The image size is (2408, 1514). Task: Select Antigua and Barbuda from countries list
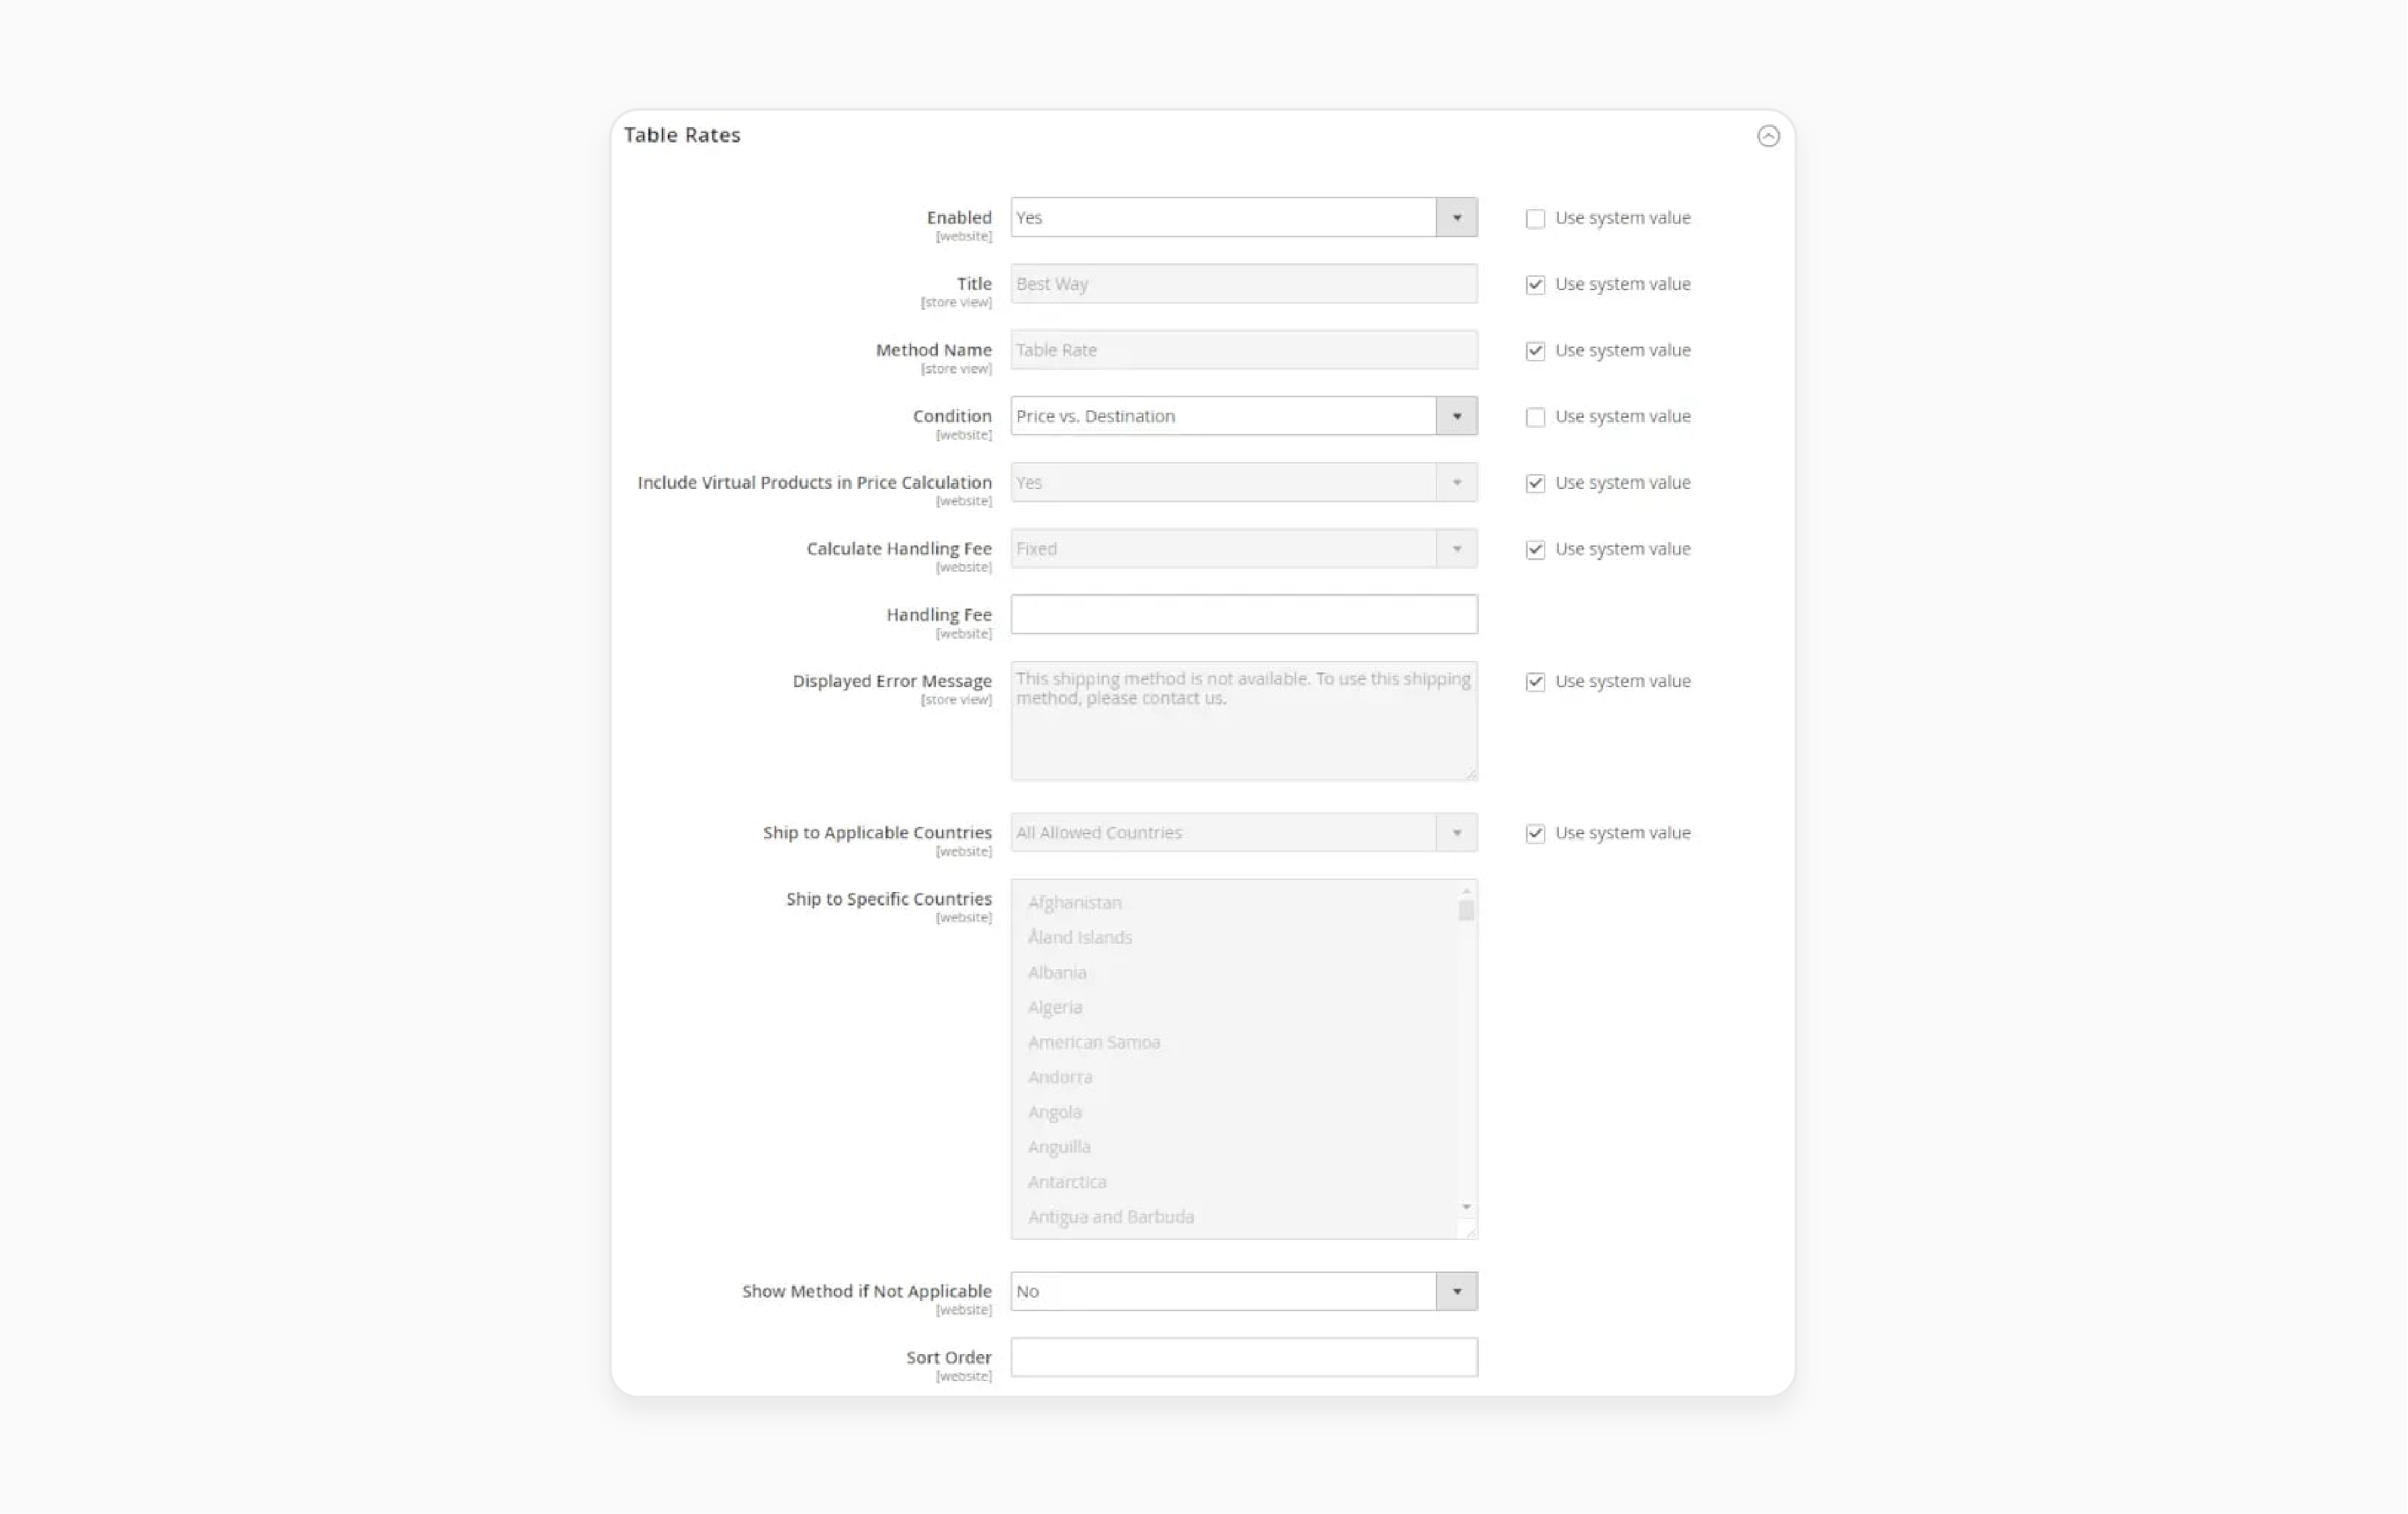tap(1110, 1216)
